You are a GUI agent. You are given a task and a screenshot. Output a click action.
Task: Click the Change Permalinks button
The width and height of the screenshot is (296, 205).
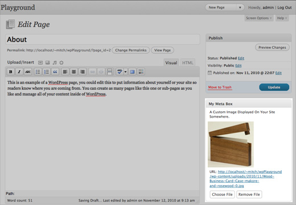(x=131, y=50)
